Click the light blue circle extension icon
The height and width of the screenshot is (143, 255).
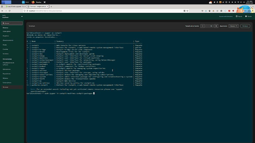(x=225, y=11)
